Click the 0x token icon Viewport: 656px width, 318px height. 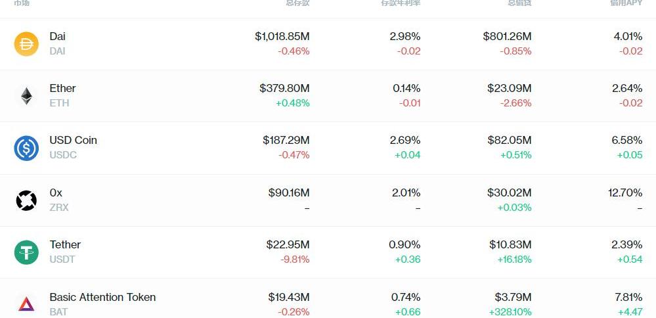coord(27,200)
